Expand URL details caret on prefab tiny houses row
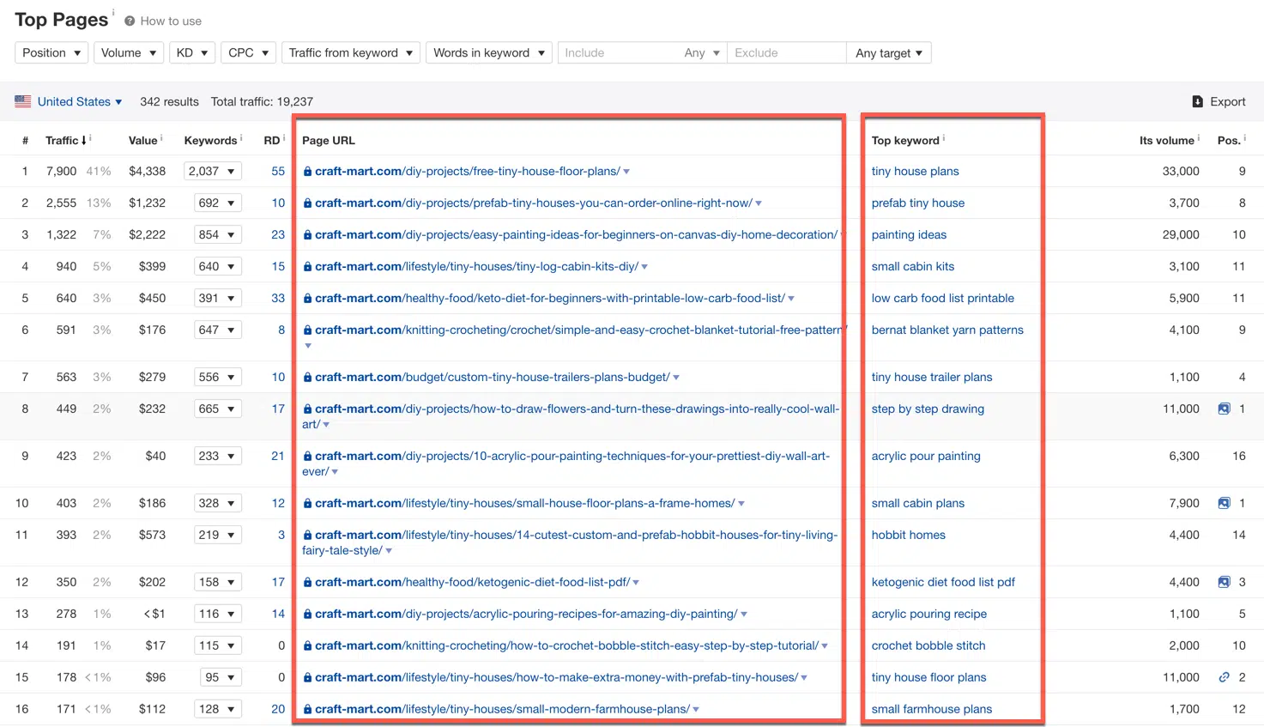This screenshot has height=727, width=1264. point(759,203)
